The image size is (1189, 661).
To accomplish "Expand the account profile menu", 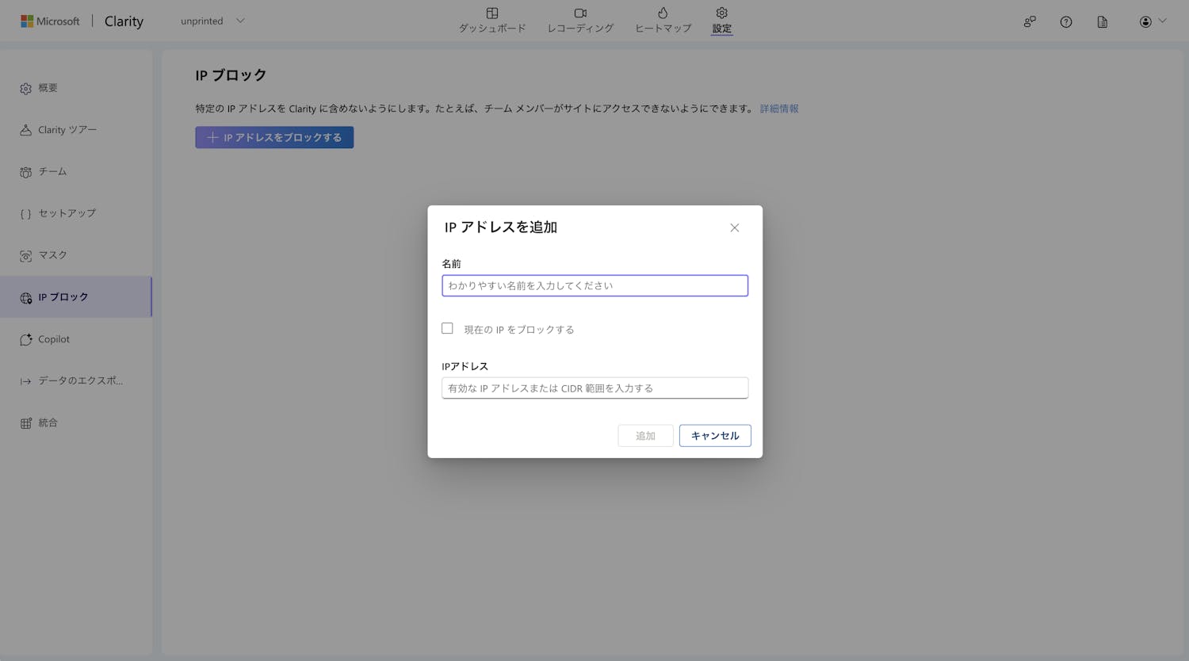I will click(x=1153, y=21).
